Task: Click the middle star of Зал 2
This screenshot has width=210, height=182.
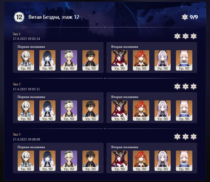Action: coord(185,87)
